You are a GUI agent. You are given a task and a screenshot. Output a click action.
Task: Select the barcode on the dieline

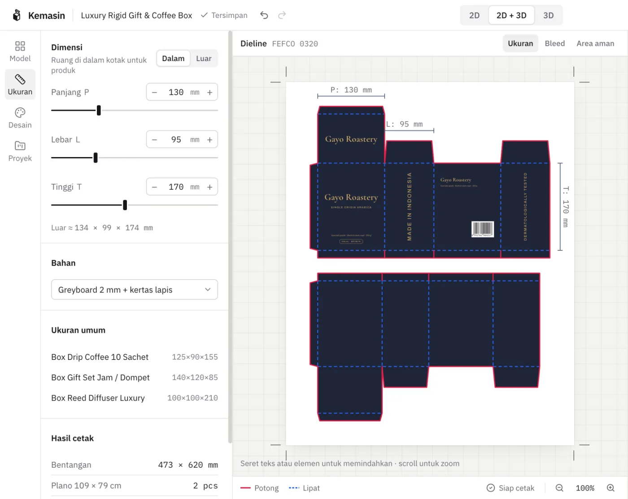[x=483, y=229]
